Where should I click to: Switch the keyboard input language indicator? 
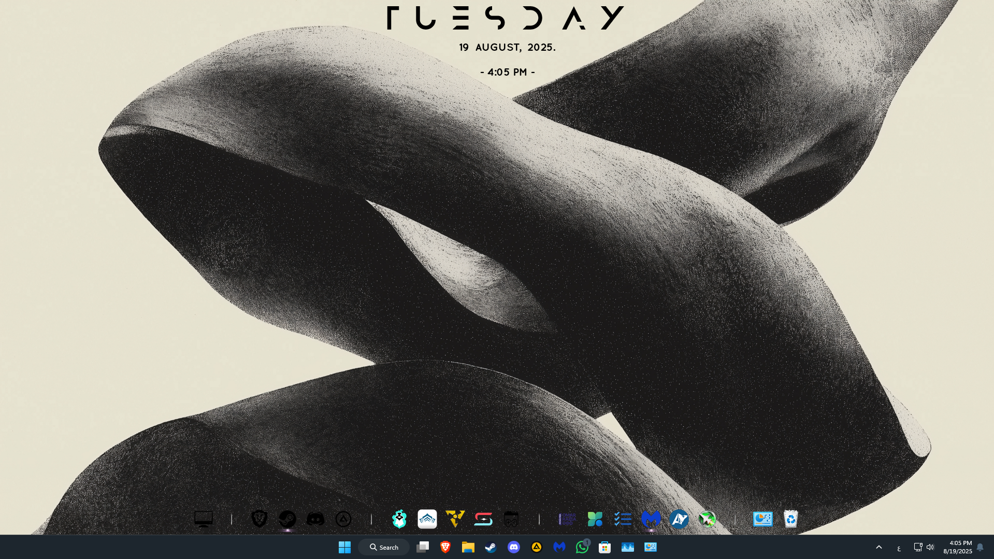point(899,548)
